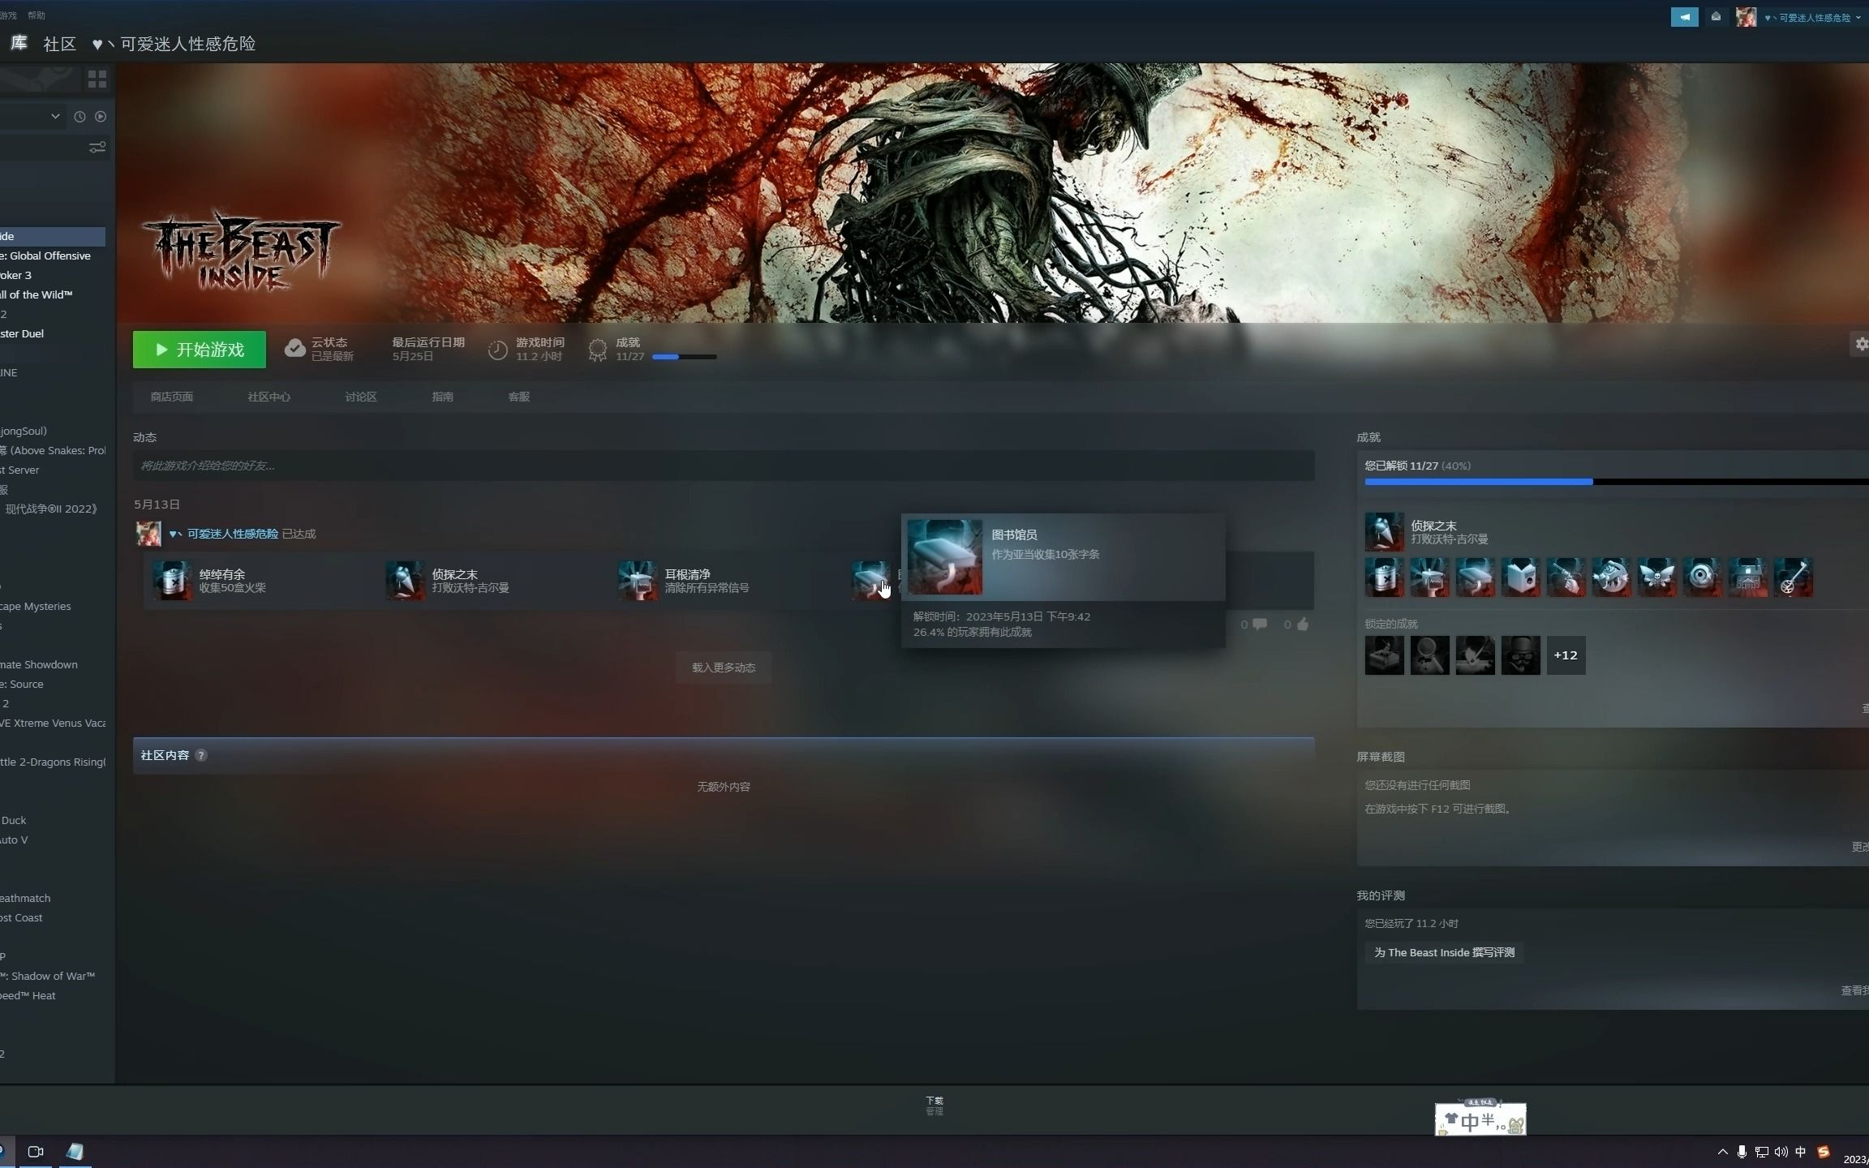Click the Sogou input method tray icon

point(1823,1152)
